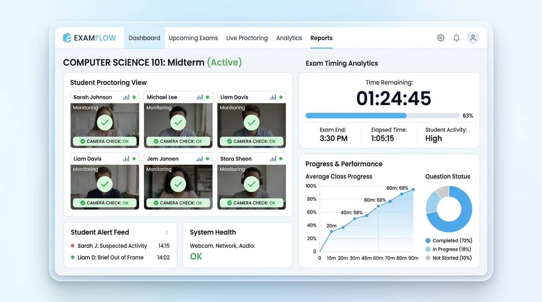Click the Elapsed Time 1:05:15 value
The height and width of the screenshot is (302, 542).
click(x=382, y=138)
